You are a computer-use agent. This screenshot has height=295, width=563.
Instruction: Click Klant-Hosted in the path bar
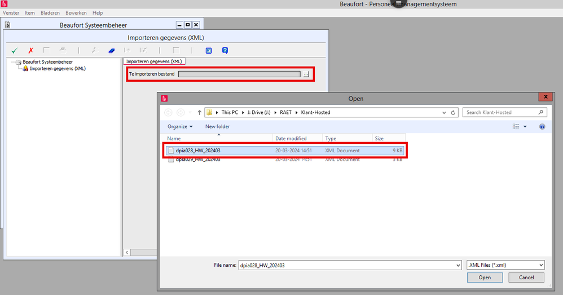[315, 112]
